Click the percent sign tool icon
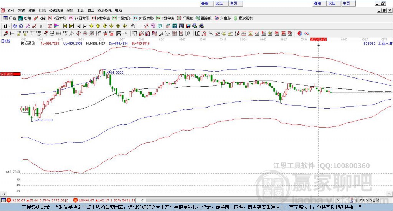 211,33
